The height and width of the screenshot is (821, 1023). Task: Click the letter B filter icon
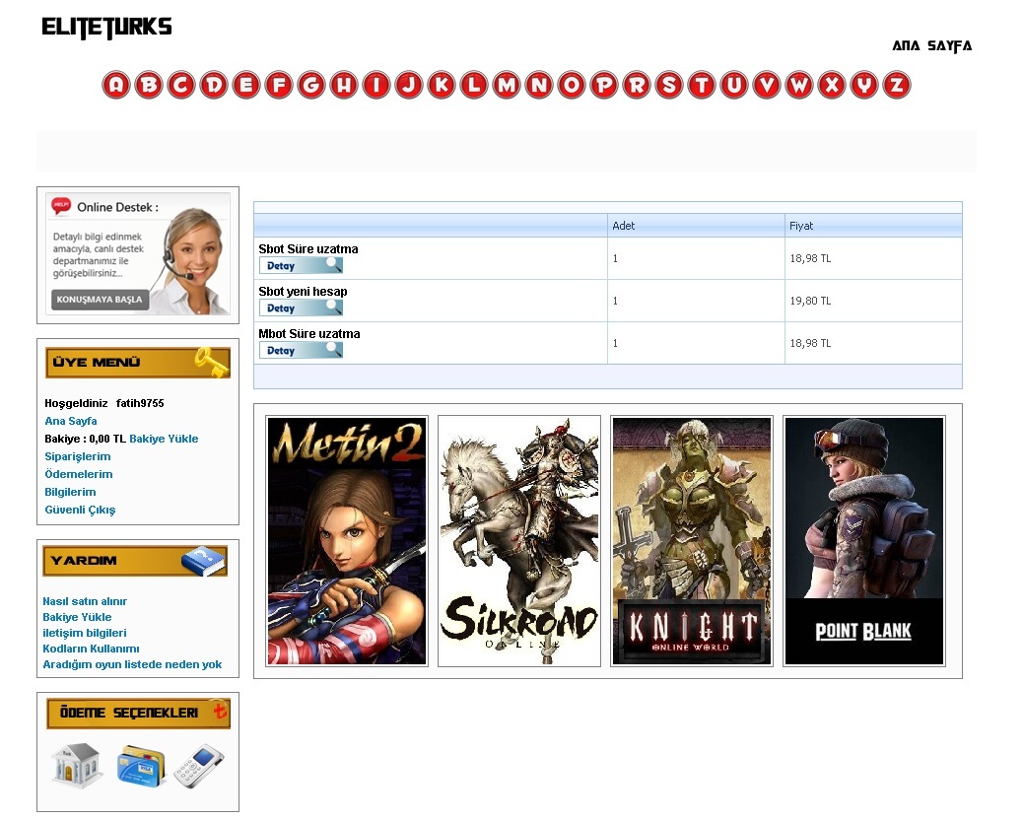tap(149, 85)
